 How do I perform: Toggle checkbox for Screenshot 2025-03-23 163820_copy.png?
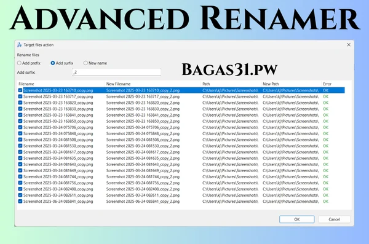point(20,103)
